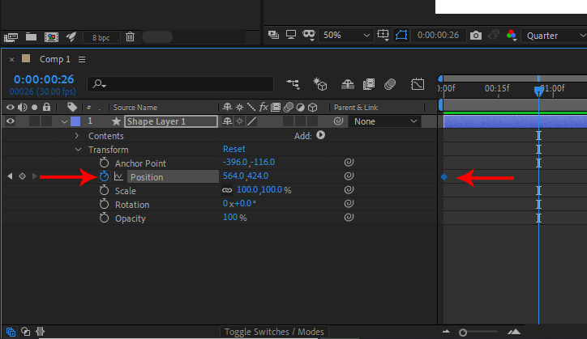Open the parent None dropdown

pyautogui.click(x=385, y=121)
